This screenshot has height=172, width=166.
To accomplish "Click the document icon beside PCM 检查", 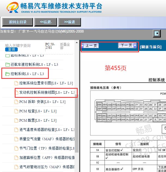I will [x=16, y=111].
